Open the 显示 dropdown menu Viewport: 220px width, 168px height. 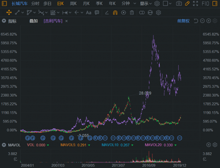click(146, 4)
